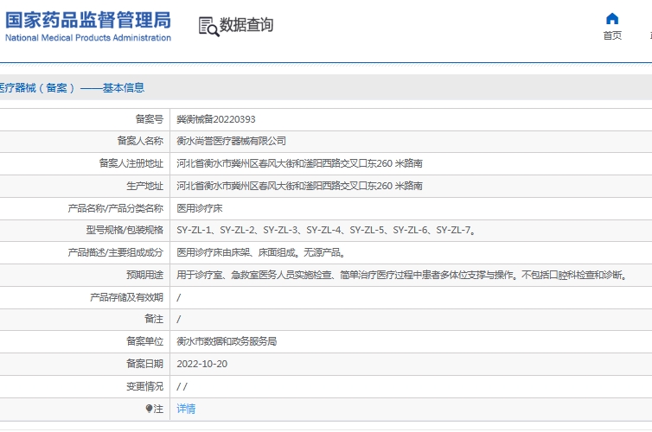
Task: Click the 数据查询 heading text
Action: pos(246,25)
